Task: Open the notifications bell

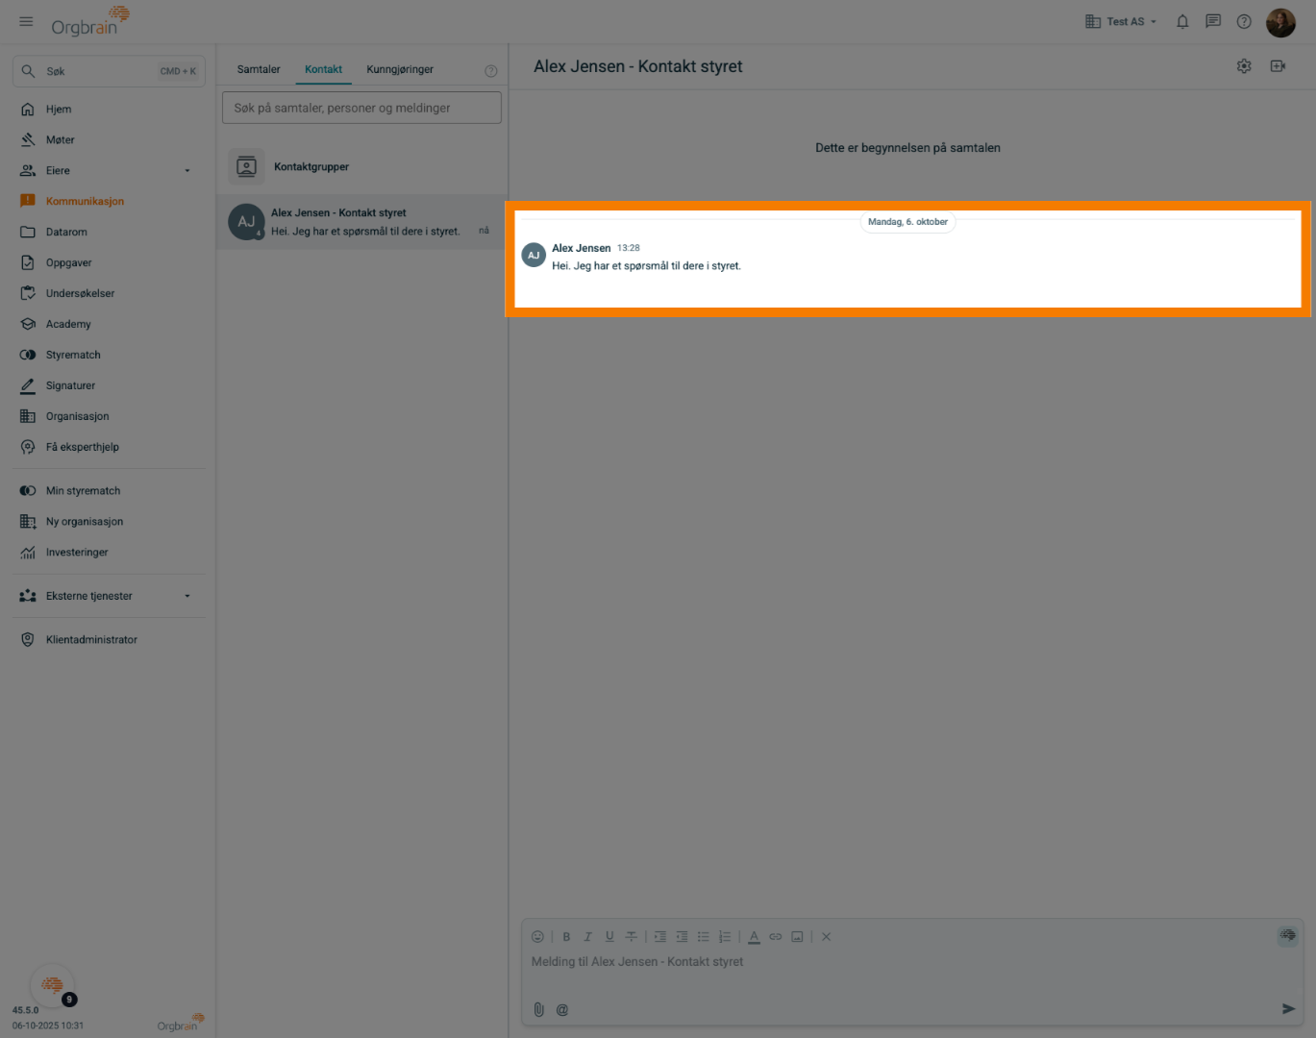Action: [1182, 21]
